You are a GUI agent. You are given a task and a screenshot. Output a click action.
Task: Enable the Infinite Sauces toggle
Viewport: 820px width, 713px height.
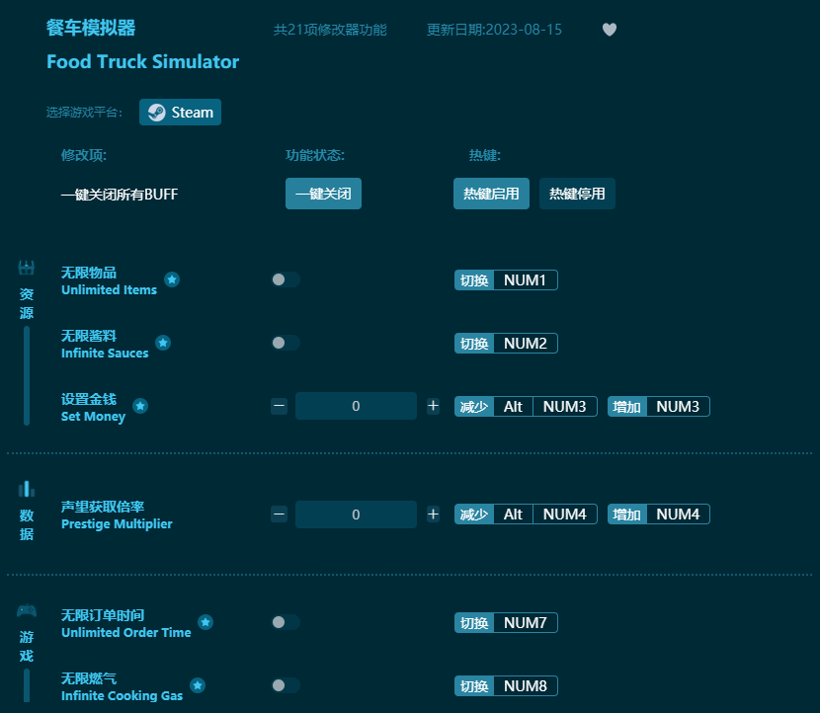pyautogui.click(x=286, y=343)
